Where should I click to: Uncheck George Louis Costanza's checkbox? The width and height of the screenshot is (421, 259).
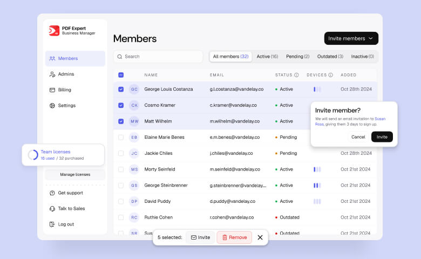coord(121,89)
